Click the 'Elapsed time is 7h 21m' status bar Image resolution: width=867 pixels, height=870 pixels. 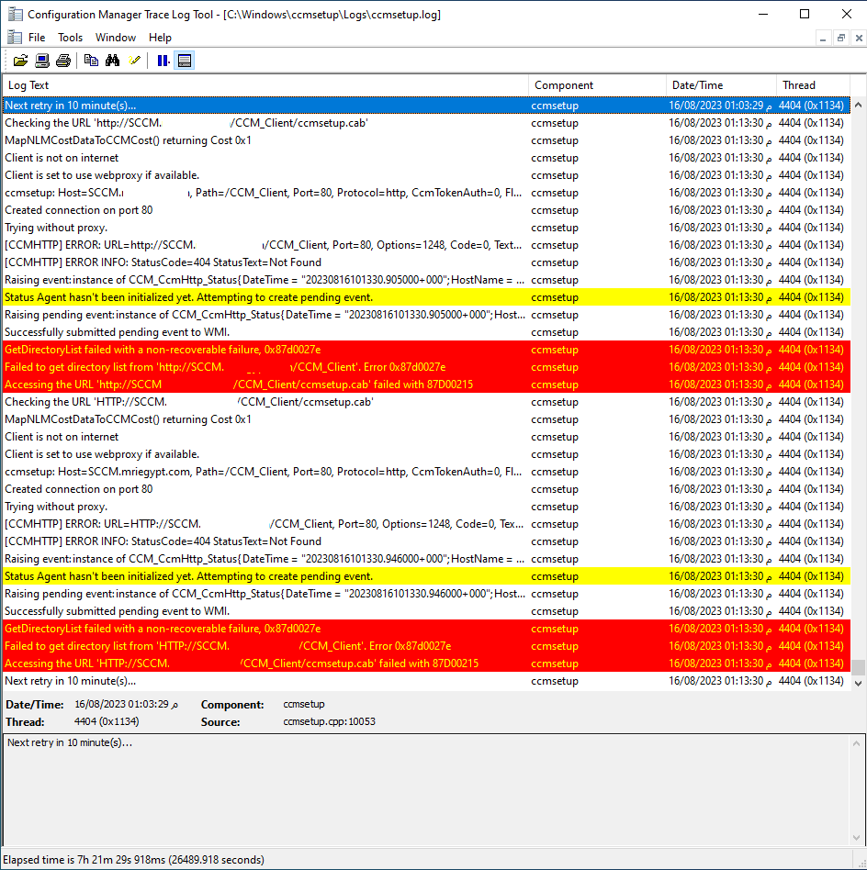[x=133, y=860]
